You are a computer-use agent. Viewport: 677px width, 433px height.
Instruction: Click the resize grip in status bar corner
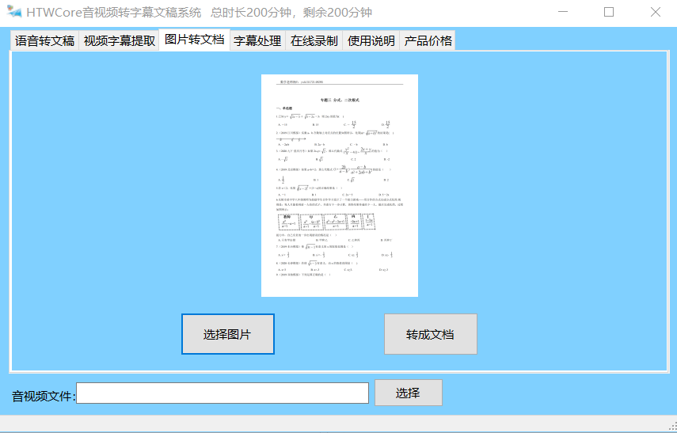point(671,427)
